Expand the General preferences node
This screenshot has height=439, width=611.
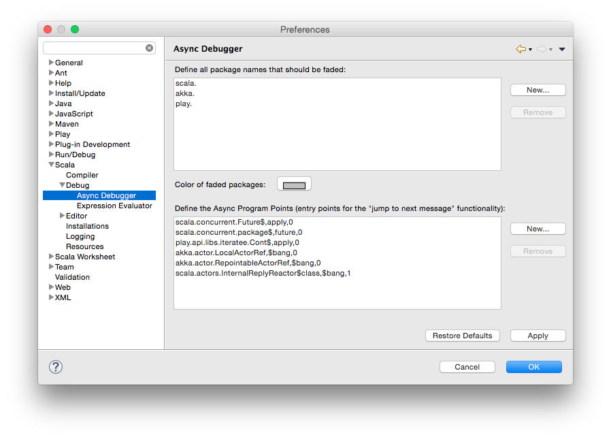point(51,63)
